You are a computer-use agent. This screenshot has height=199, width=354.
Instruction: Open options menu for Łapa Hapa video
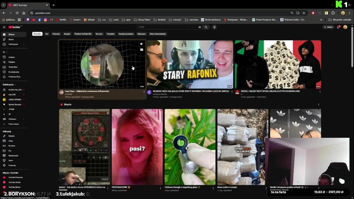tap(144, 91)
